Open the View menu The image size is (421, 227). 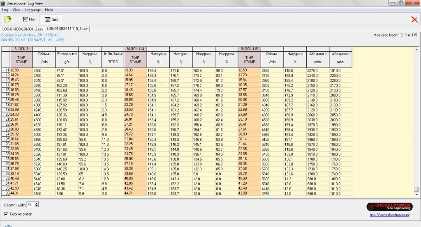click(16, 10)
